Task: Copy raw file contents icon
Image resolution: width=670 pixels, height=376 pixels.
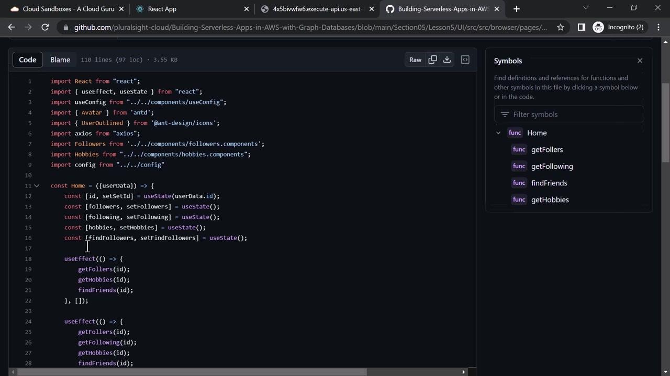Action: (432, 60)
